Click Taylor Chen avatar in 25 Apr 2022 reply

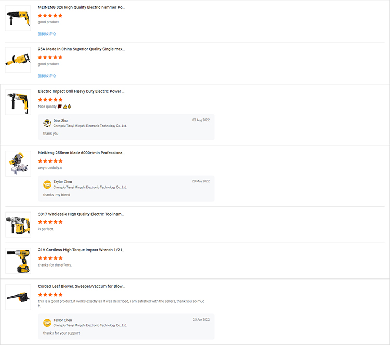pos(47,322)
